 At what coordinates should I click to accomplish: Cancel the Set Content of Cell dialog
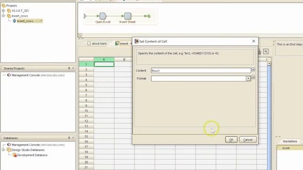click(x=248, y=140)
